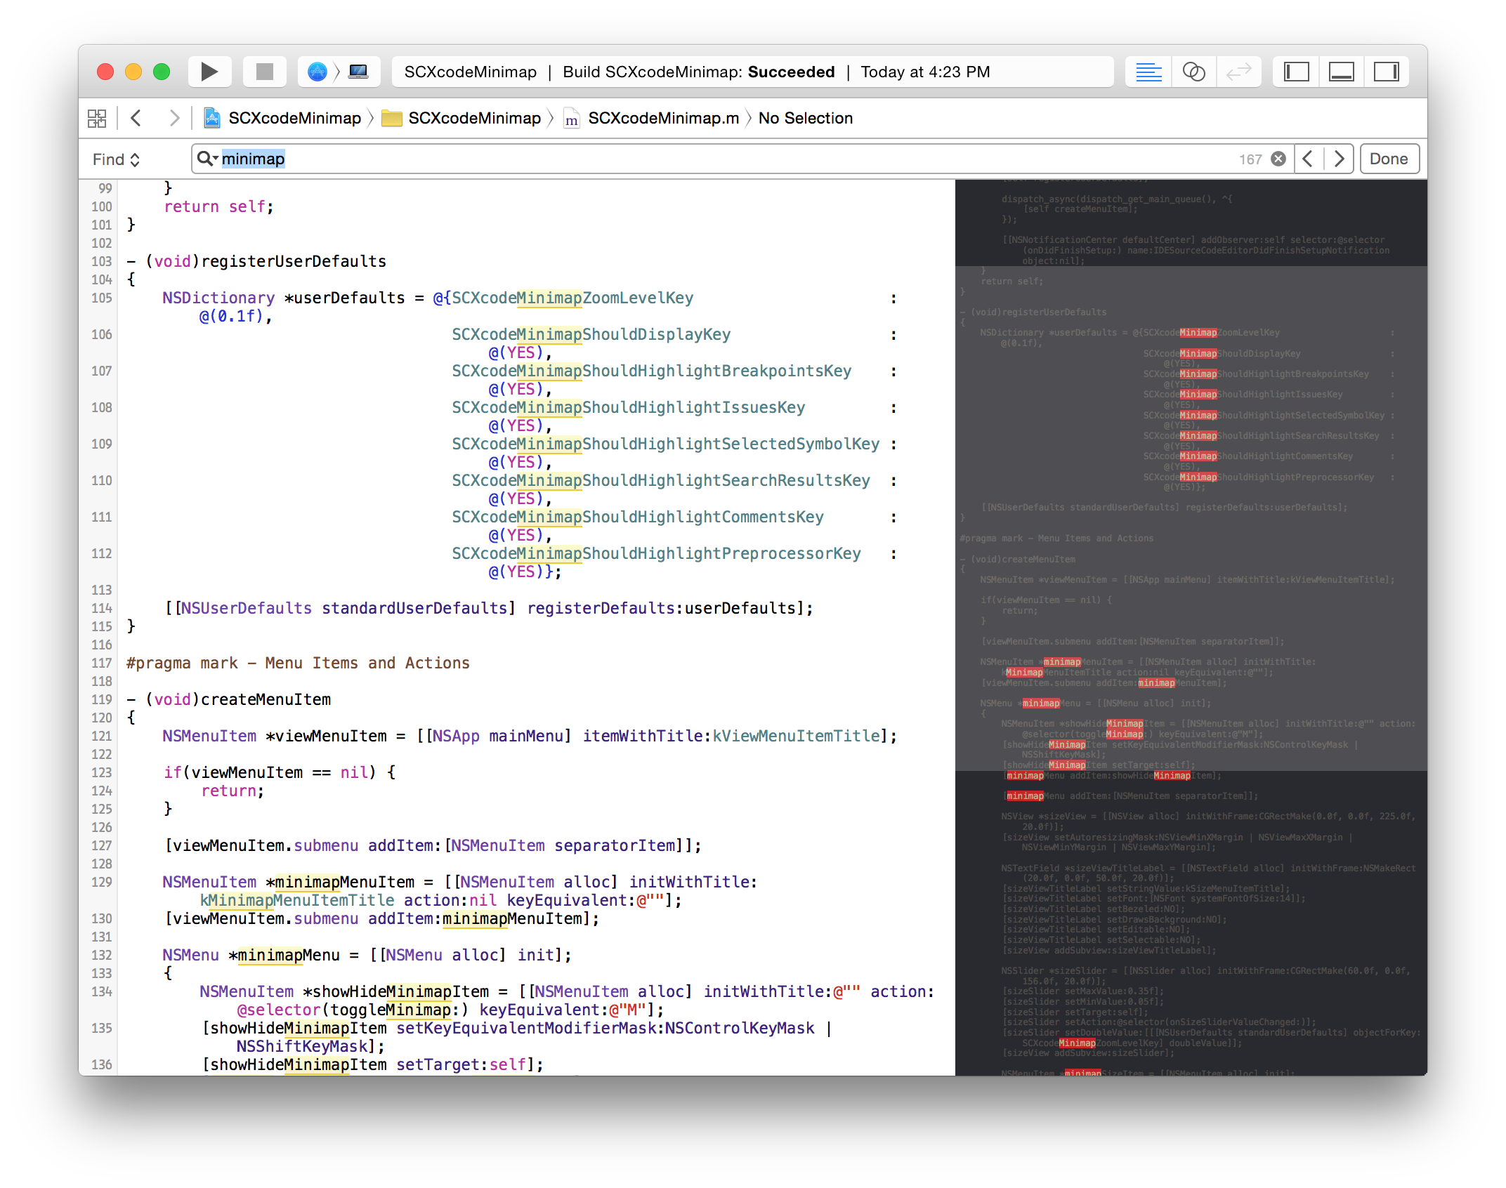Clear the search field with X icon

tap(1278, 159)
